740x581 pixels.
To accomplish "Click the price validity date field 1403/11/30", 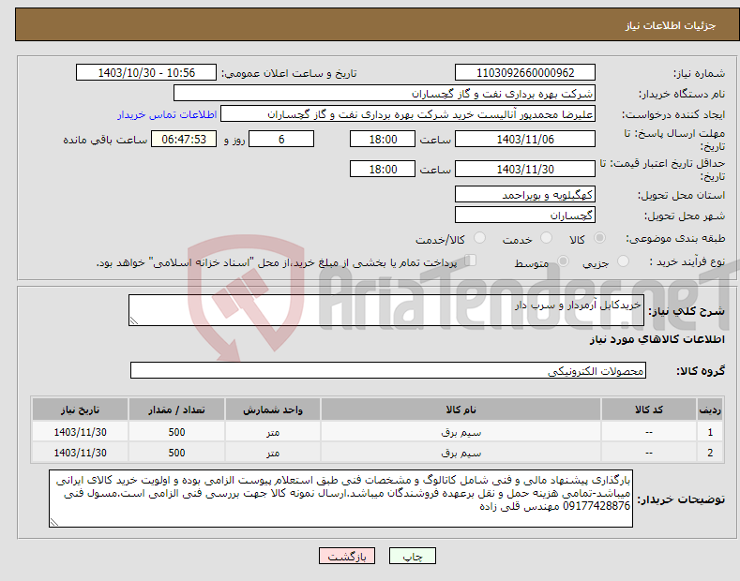I will tap(525, 169).
